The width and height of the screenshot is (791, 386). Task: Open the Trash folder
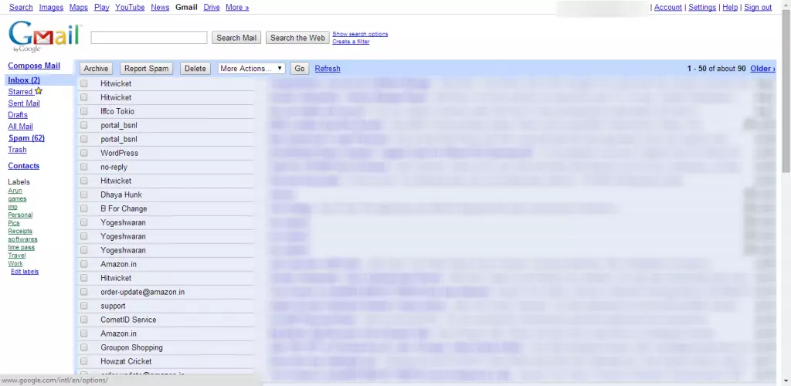point(17,150)
